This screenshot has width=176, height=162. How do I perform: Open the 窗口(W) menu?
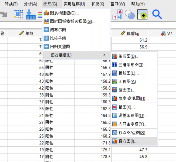[117, 4]
